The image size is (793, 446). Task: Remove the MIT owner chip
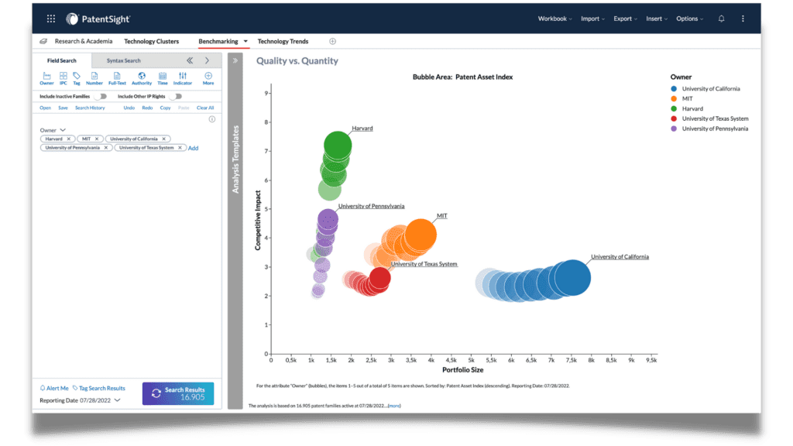tap(97, 139)
